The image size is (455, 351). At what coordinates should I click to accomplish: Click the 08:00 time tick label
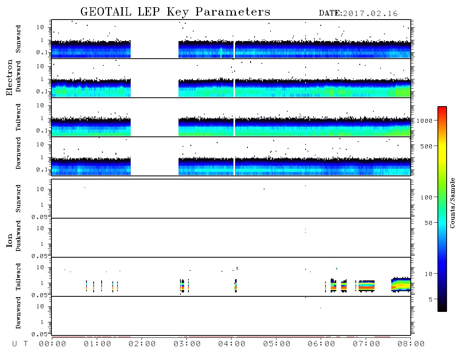point(411,344)
